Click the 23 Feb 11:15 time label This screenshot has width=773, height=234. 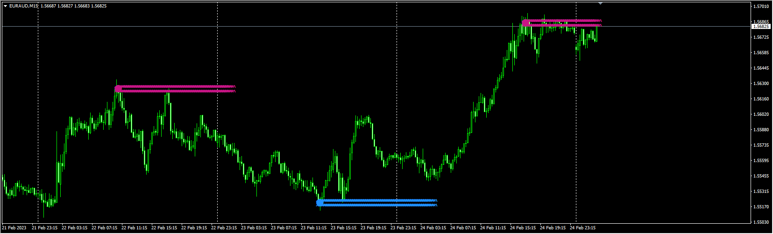[x=314, y=228]
